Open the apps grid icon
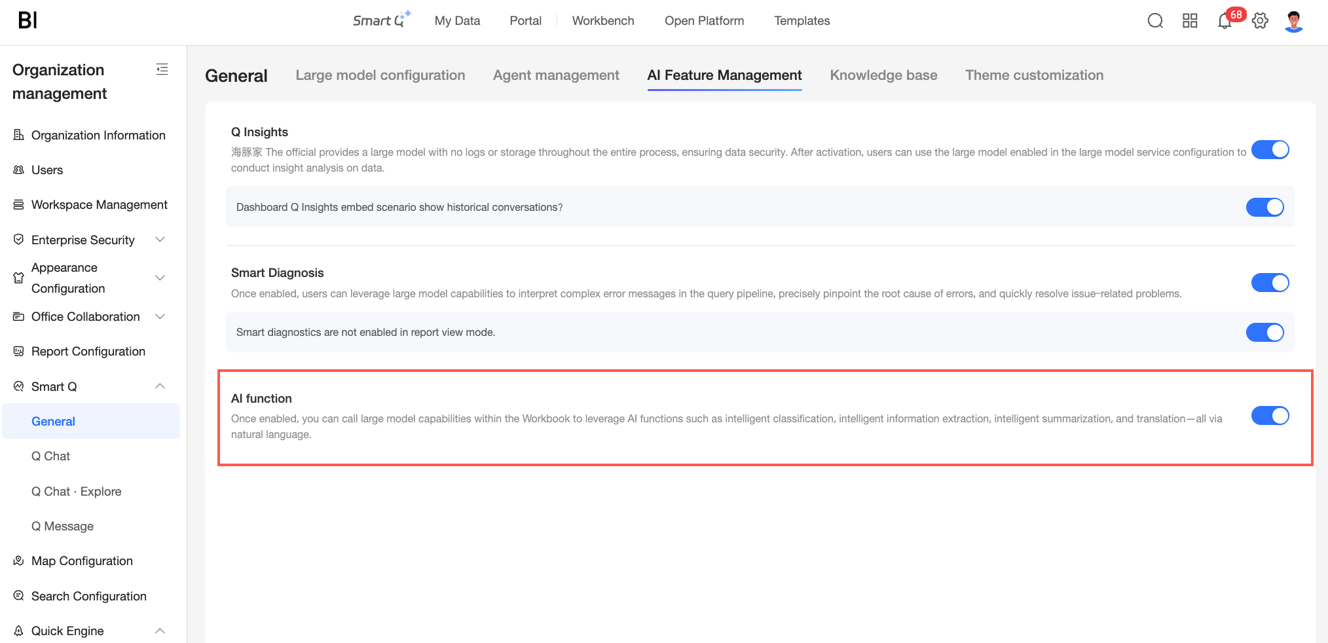 point(1190,21)
